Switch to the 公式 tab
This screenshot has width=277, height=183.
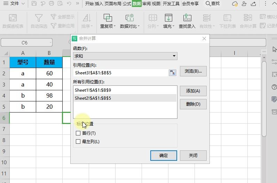[x=127, y=3]
